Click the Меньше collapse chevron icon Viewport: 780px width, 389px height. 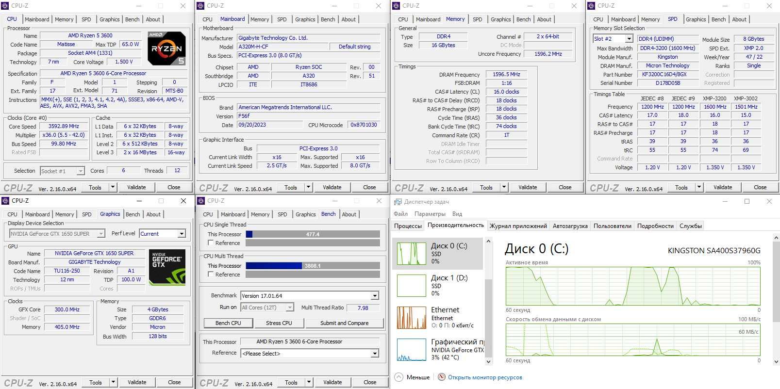(399, 377)
